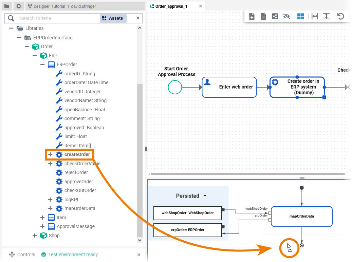Click the fit-to-height vertical arrows icon
Screen dimensions: 352x262
(x=326, y=16)
